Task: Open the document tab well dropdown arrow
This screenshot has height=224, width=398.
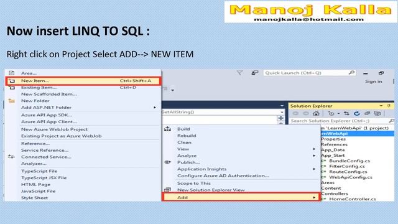Action: (x=282, y=106)
